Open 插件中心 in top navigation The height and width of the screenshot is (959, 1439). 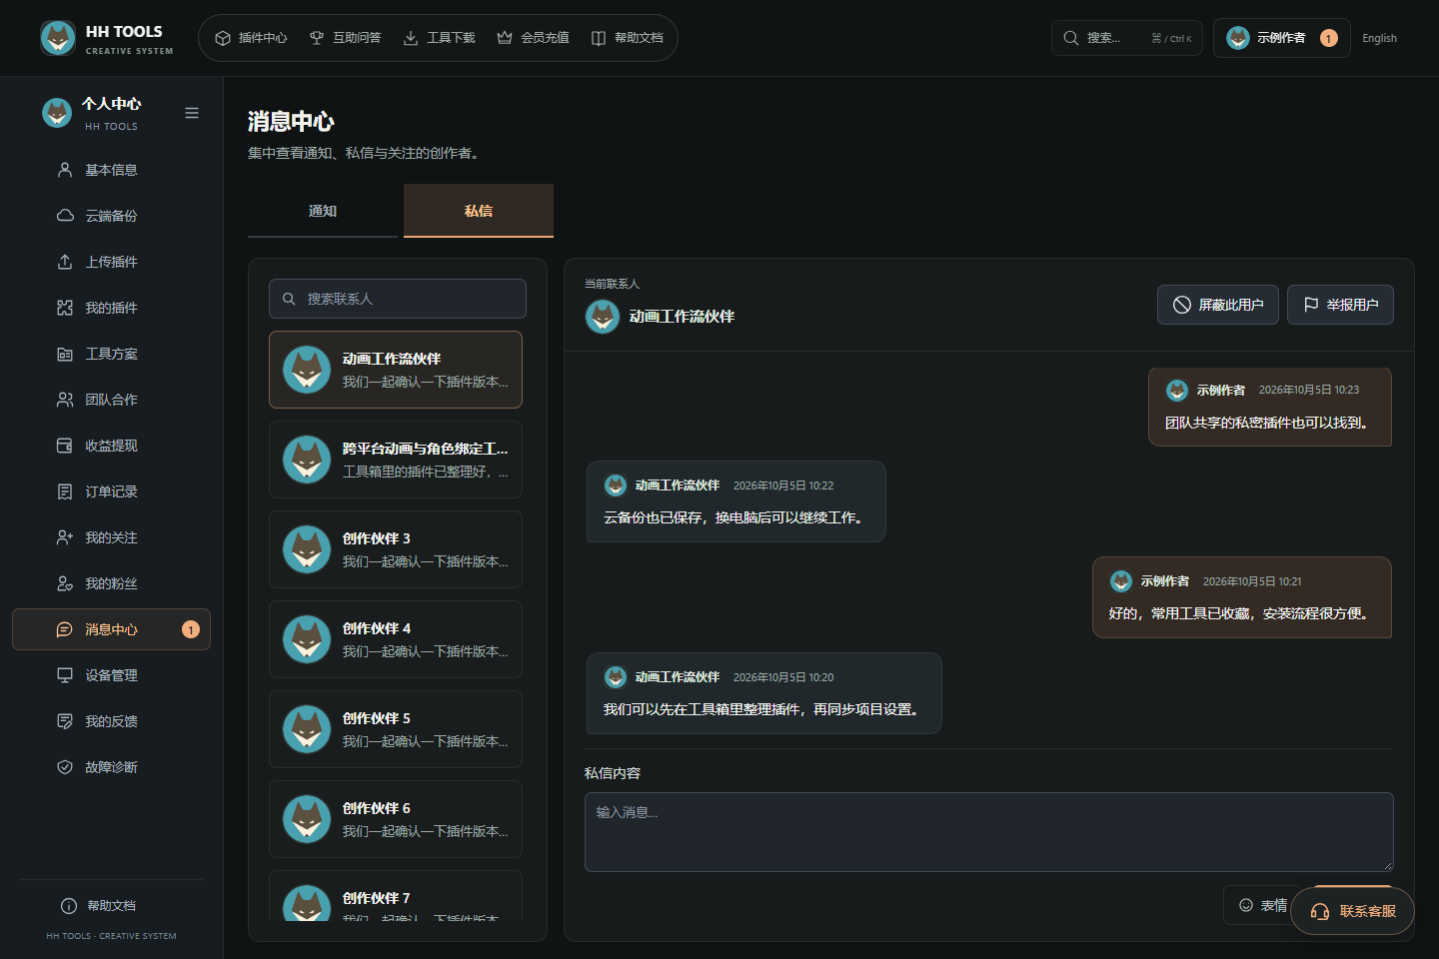coord(251,38)
